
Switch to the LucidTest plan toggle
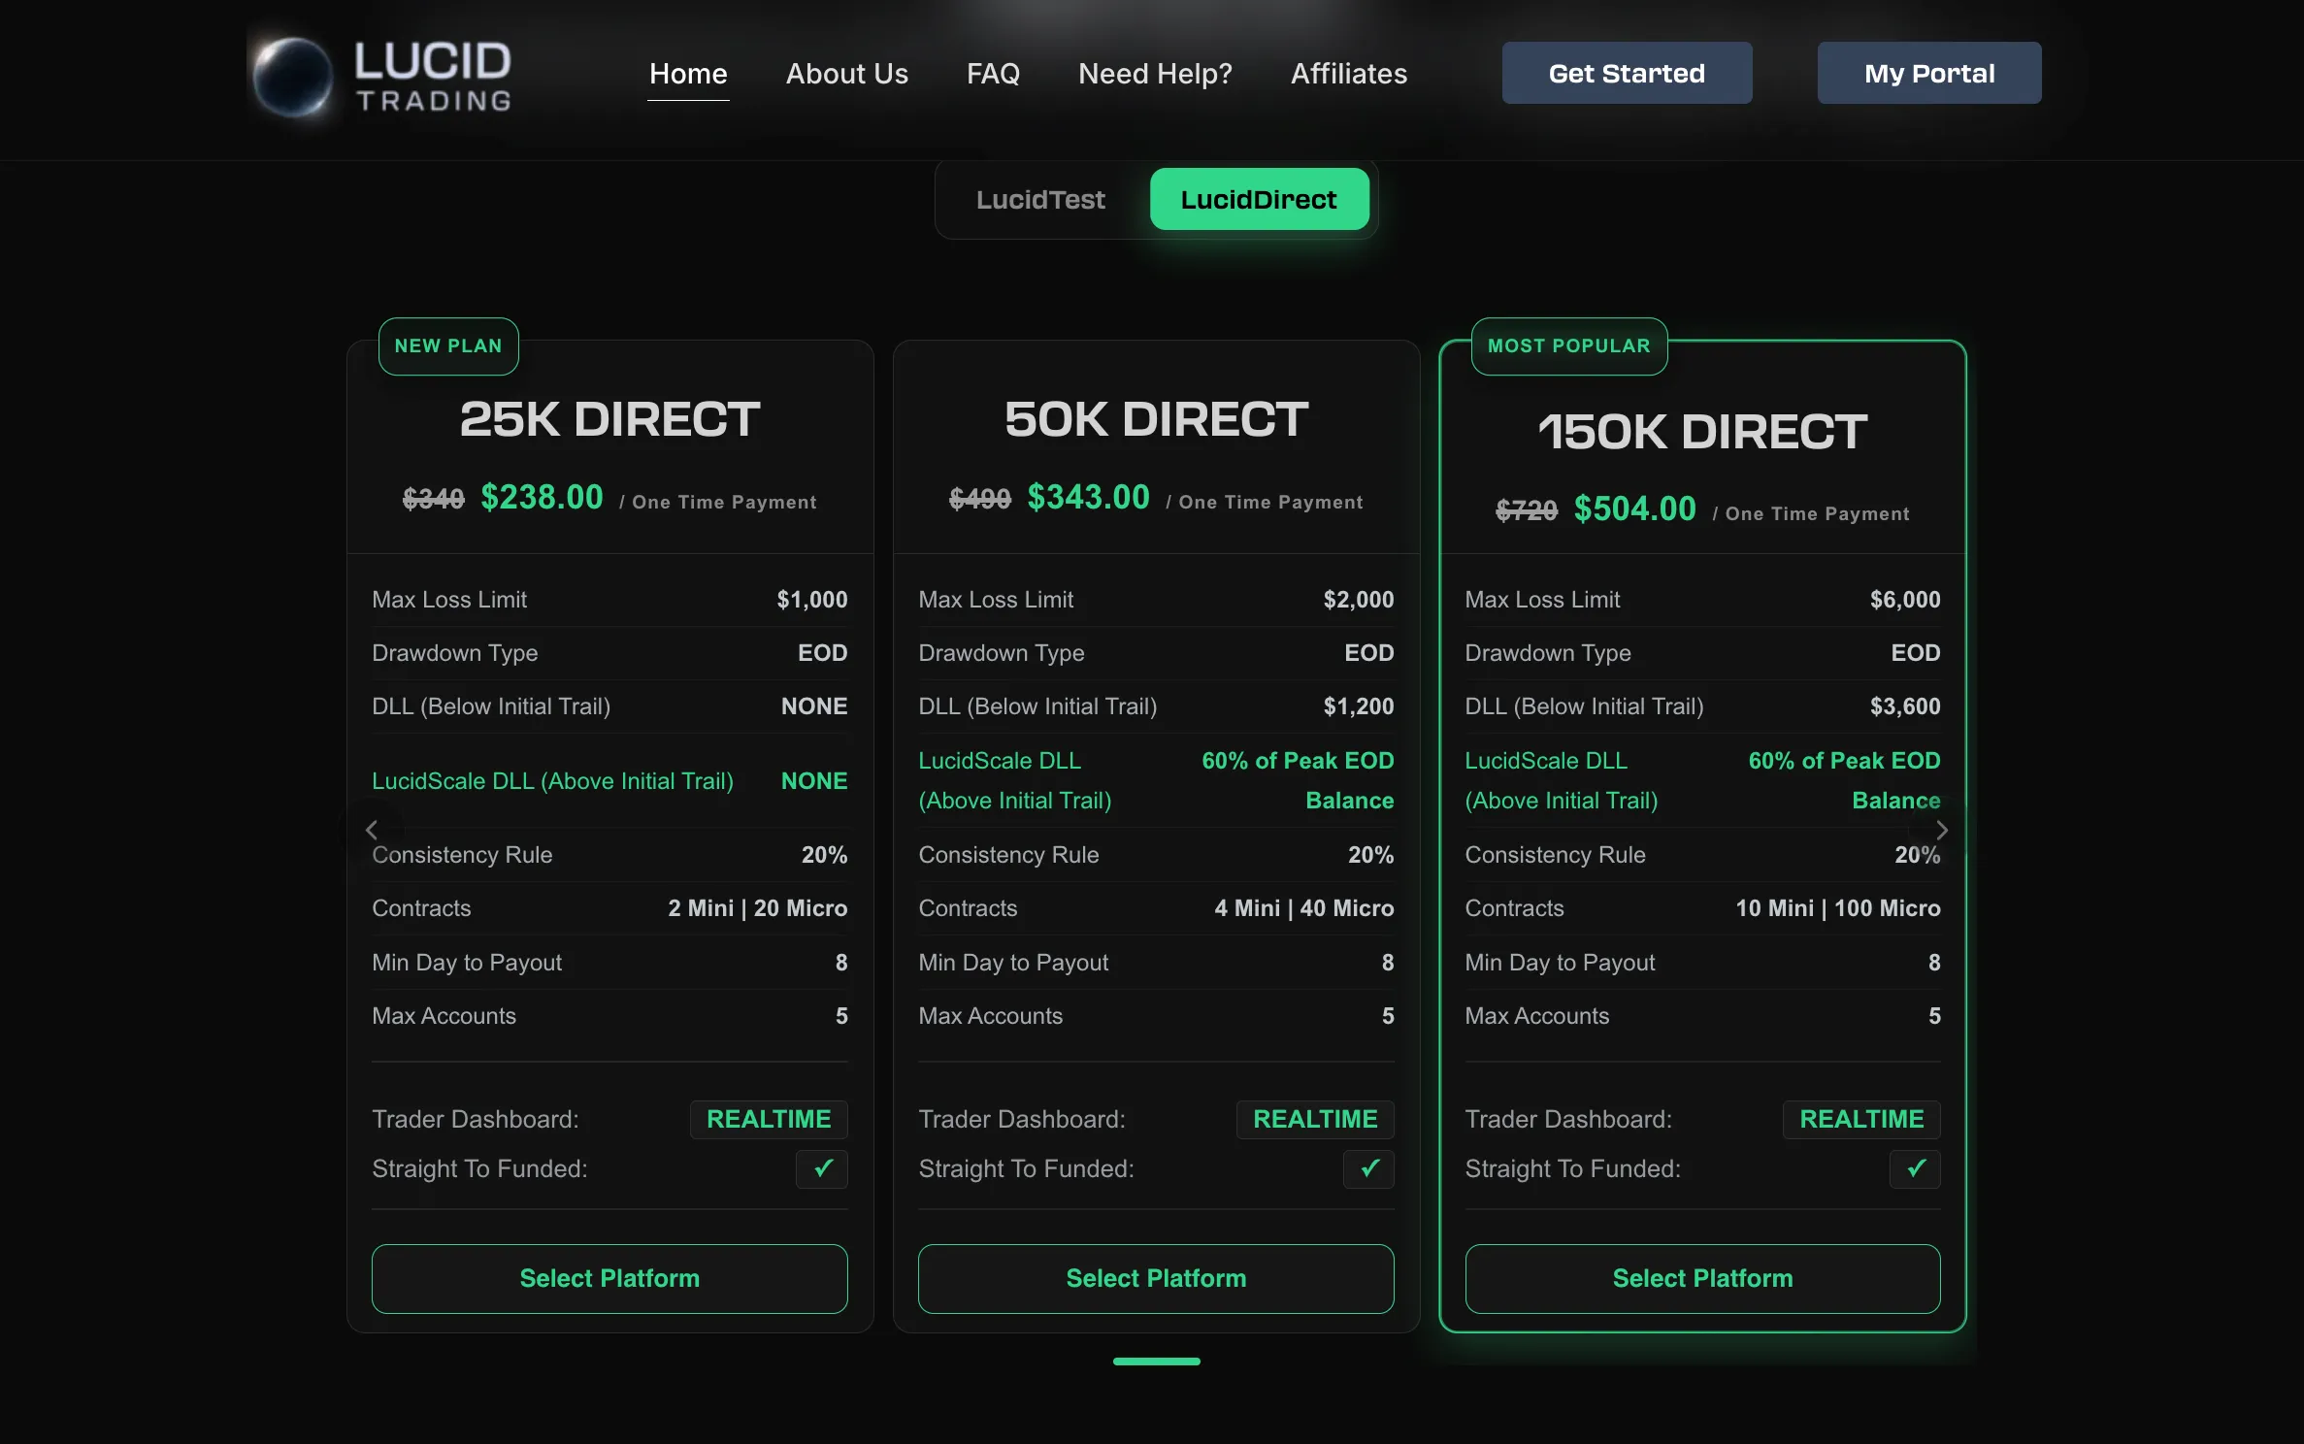point(1040,200)
